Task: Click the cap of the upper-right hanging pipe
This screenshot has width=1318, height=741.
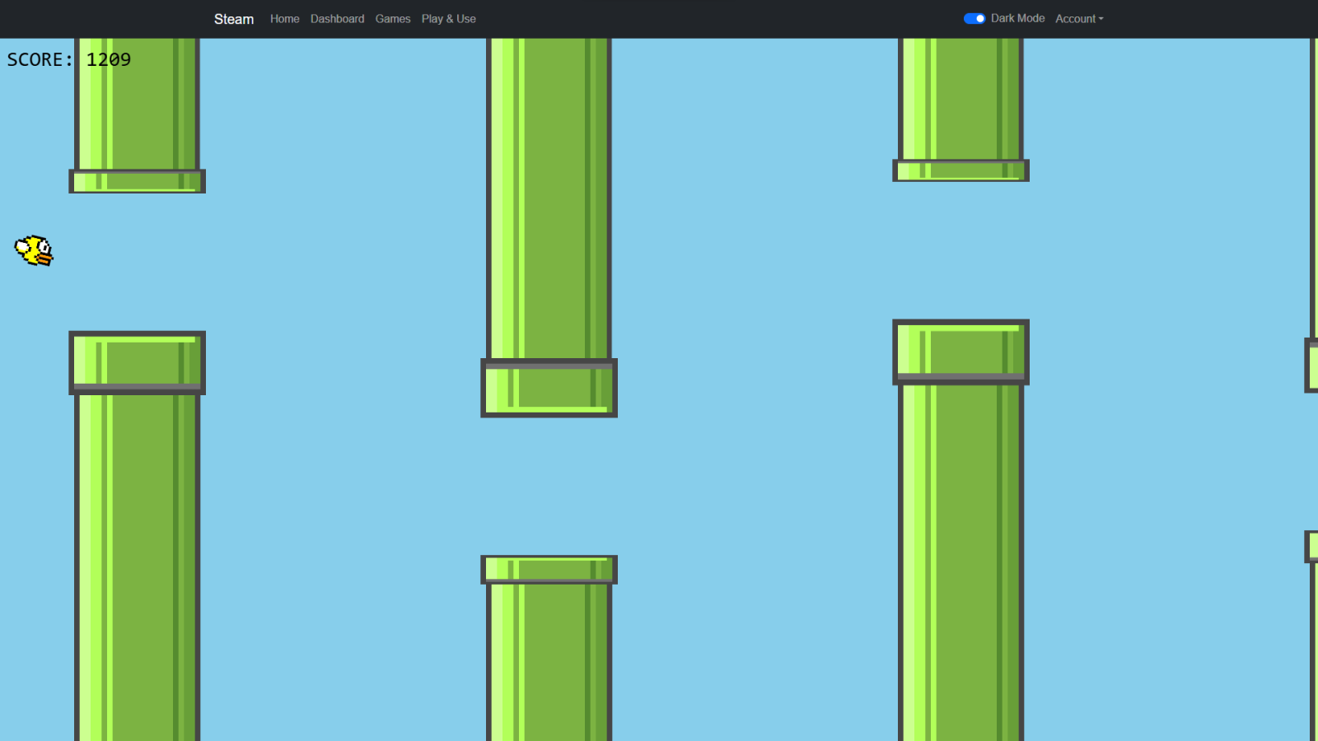Action: click(960, 170)
